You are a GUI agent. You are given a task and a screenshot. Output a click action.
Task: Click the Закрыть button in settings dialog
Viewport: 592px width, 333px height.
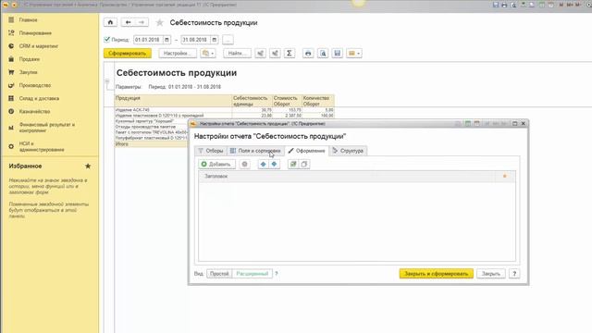pyautogui.click(x=491, y=274)
